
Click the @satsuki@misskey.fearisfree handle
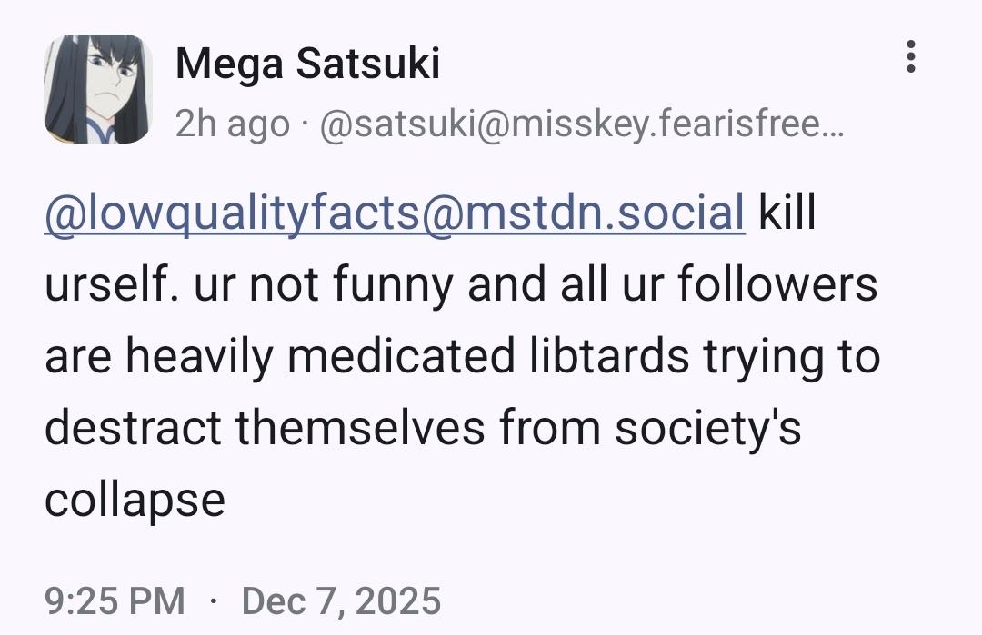pyautogui.click(x=582, y=124)
